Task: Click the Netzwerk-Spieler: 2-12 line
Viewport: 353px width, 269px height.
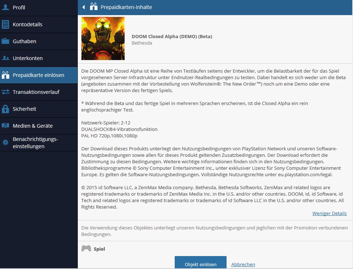Action: [x=106, y=123]
